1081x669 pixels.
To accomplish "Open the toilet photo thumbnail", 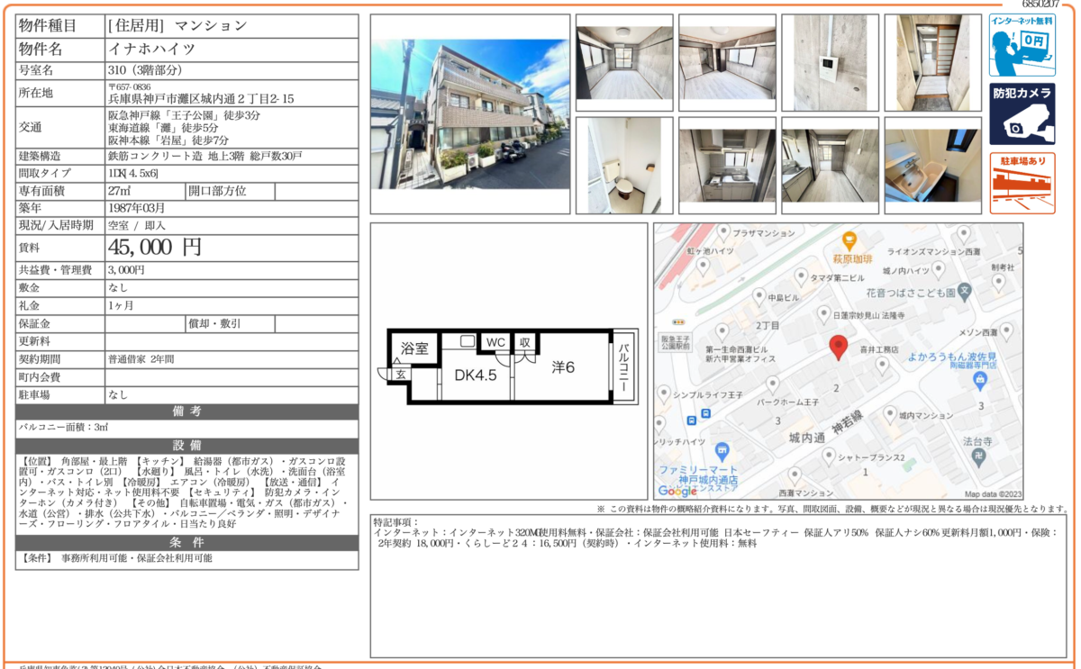I will click(x=623, y=166).
